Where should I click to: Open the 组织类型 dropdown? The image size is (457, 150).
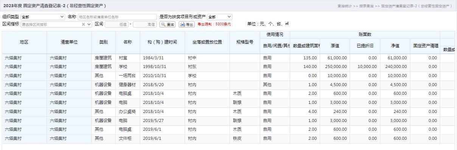coord(43,17)
